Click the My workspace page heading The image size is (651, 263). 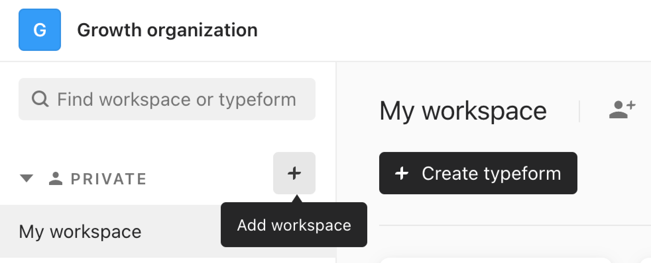click(463, 111)
